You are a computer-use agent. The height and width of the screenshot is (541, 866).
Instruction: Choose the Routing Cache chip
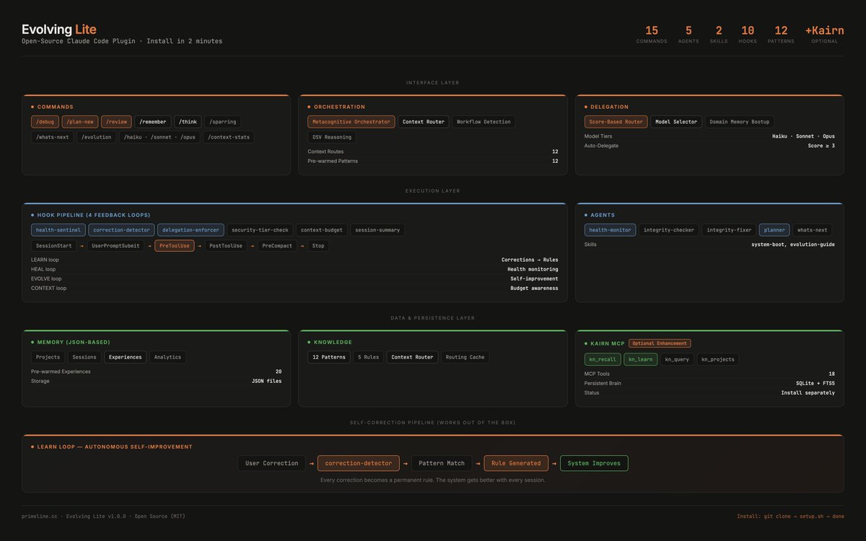pyautogui.click(x=465, y=357)
